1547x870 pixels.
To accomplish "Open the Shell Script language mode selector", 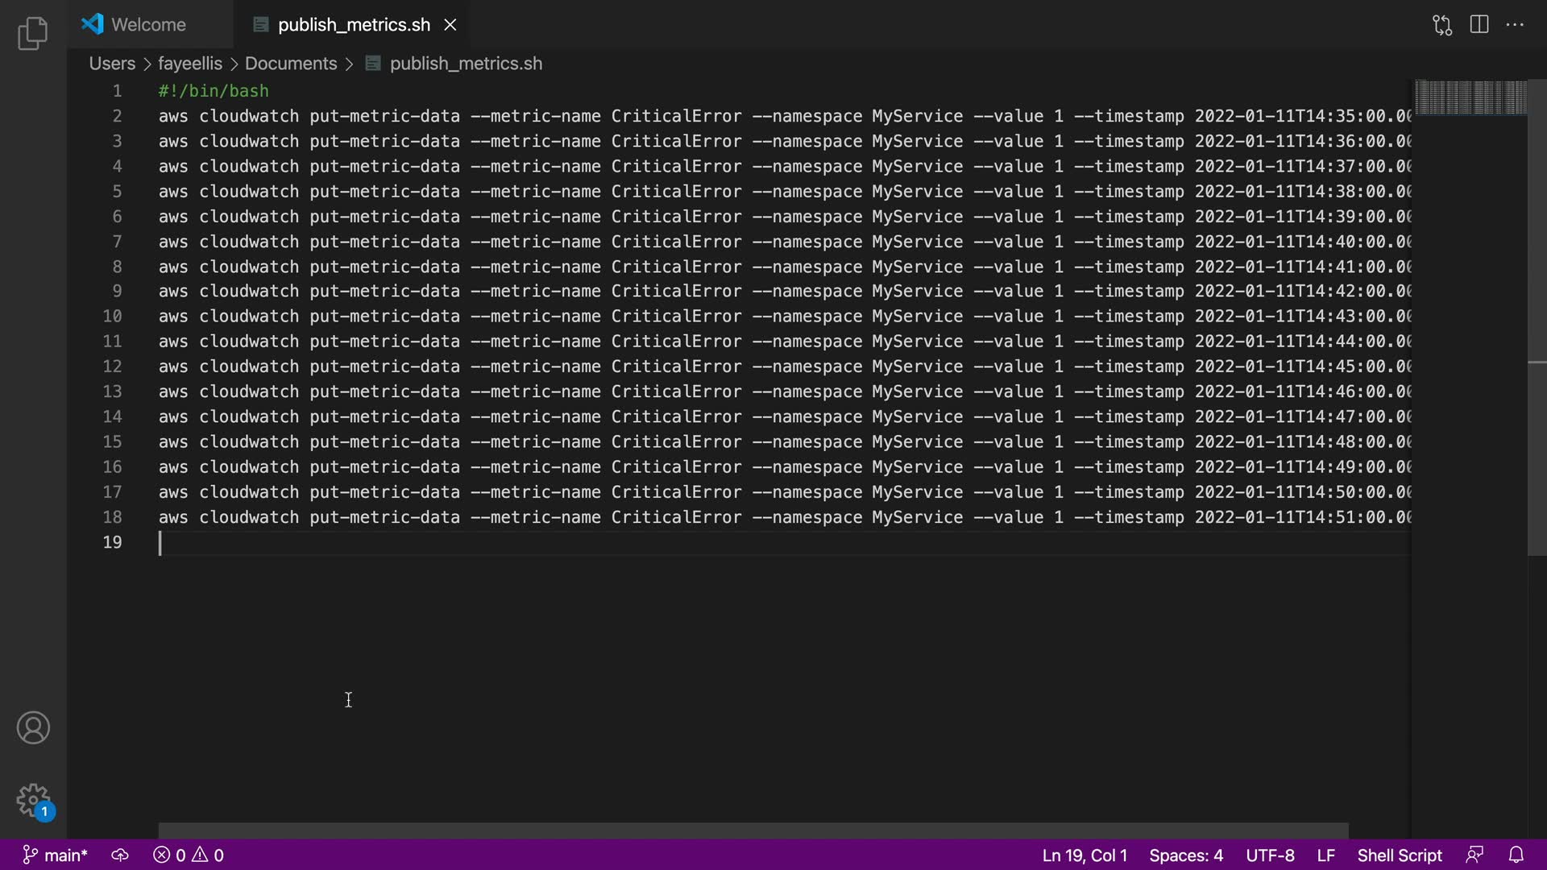I will [1399, 855].
